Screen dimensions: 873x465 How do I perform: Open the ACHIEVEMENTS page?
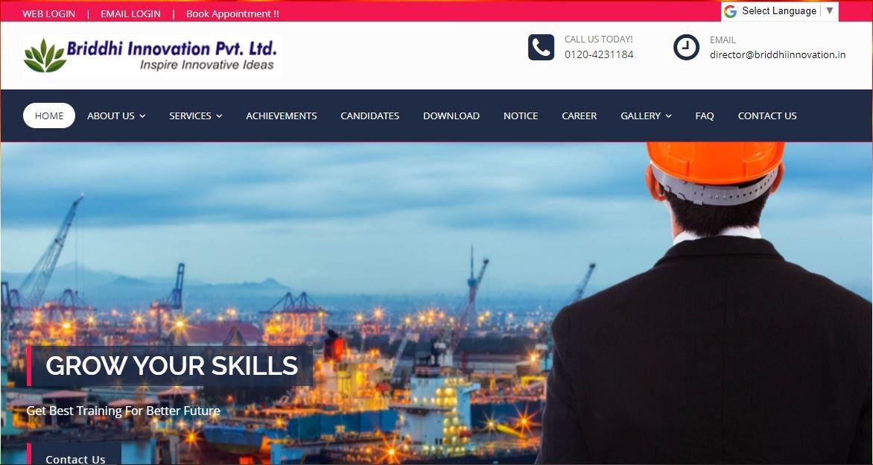(281, 116)
